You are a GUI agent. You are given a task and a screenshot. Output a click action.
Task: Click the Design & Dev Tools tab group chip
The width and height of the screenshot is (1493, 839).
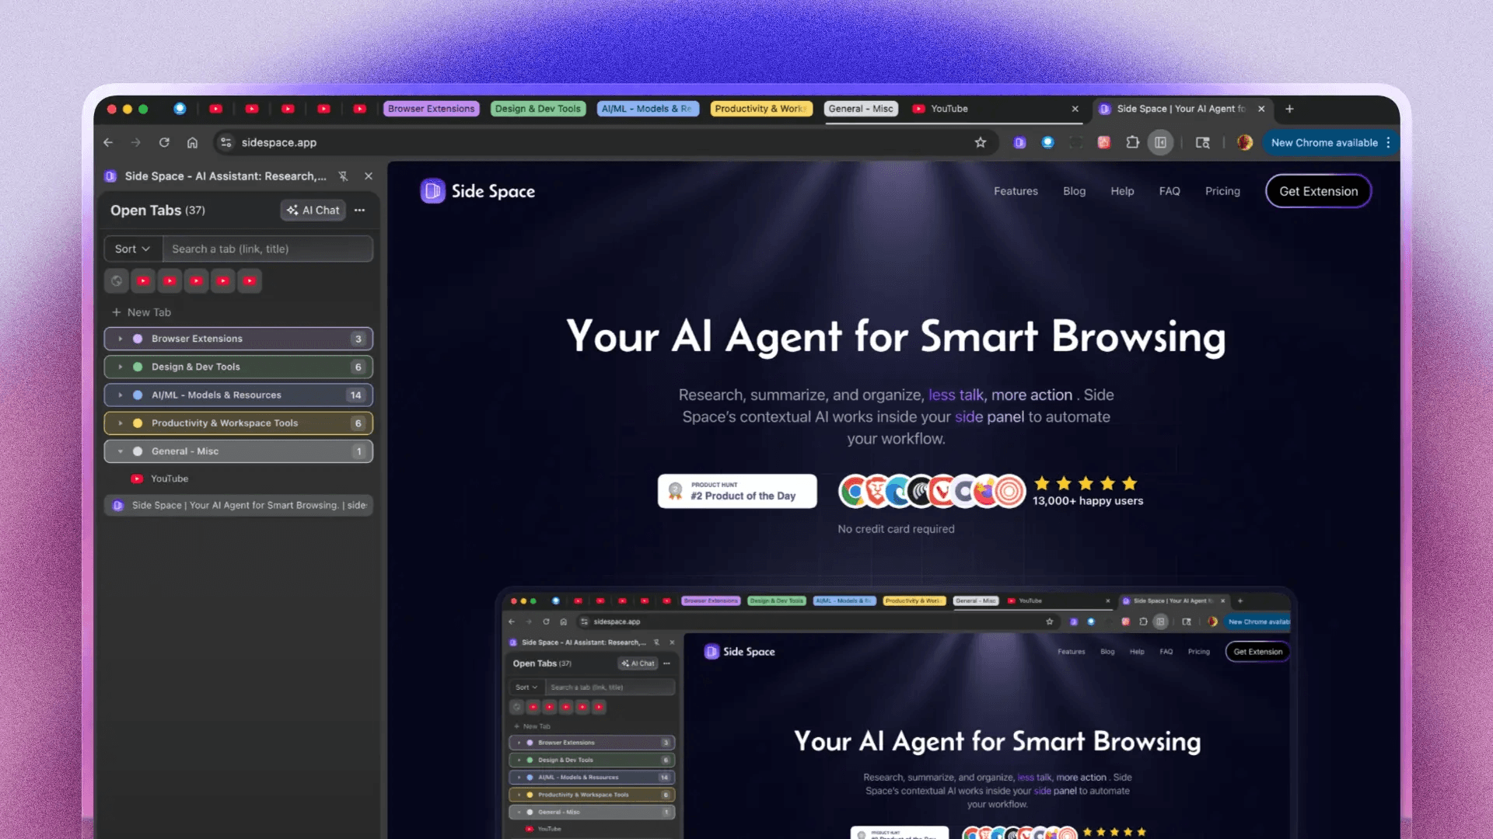[x=537, y=109]
